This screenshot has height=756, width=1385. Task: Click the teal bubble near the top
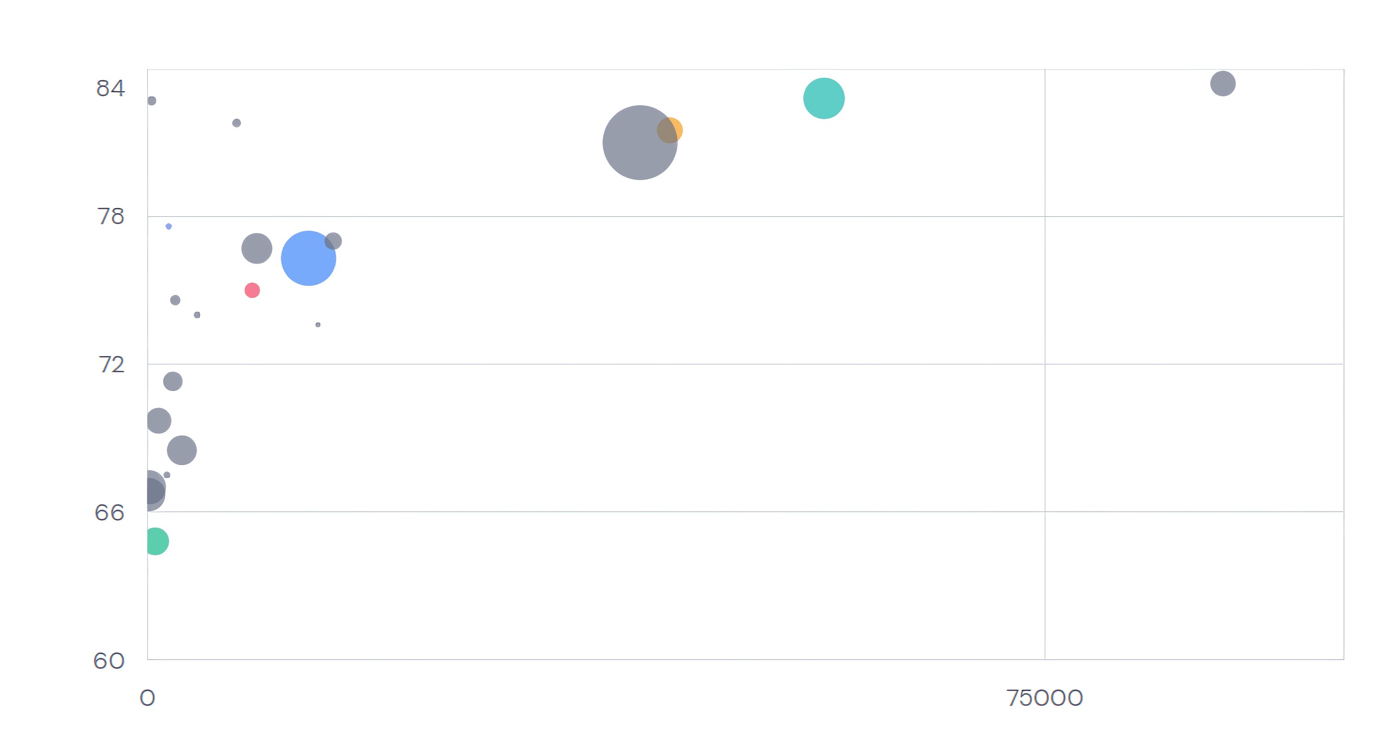(x=823, y=98)
